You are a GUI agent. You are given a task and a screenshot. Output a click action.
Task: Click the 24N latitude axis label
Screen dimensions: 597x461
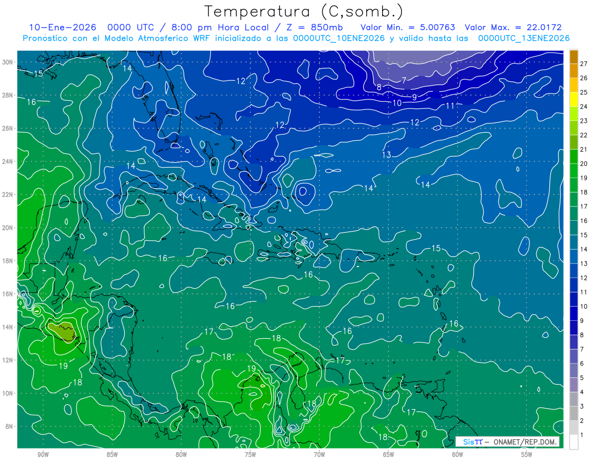point(8,162)
